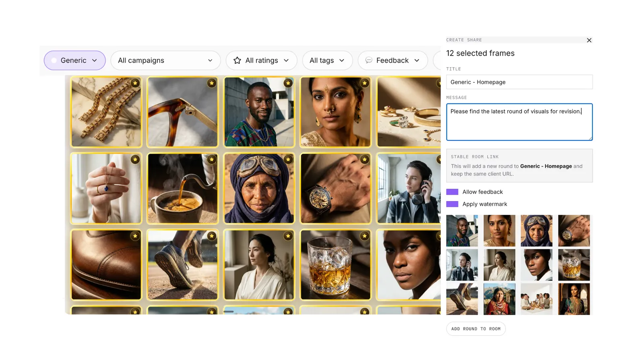Select the close-up face grid image

pyautogui.click(x=409, y=265)
